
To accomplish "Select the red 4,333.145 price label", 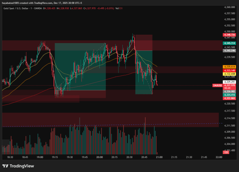I will tap(229, 71).
